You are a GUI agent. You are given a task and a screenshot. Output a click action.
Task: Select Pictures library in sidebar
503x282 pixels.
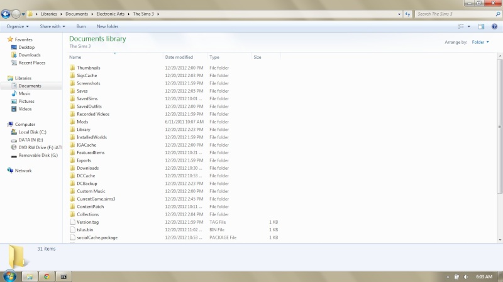point(23,102)
